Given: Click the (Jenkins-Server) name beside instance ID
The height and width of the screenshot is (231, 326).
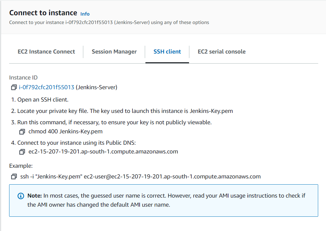Looking at the screenshot, I should coord(97,87).
